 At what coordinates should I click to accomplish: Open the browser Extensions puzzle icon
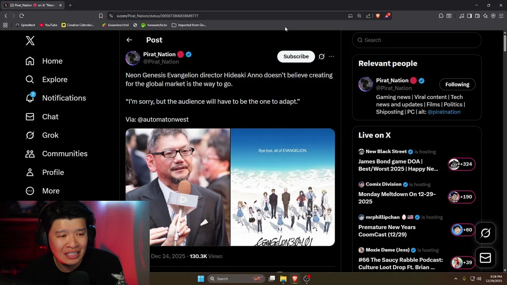pos(441,16)
